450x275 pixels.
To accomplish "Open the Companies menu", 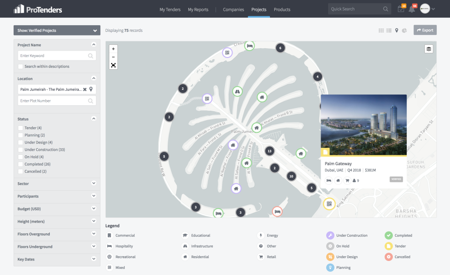I will point(233,9).
